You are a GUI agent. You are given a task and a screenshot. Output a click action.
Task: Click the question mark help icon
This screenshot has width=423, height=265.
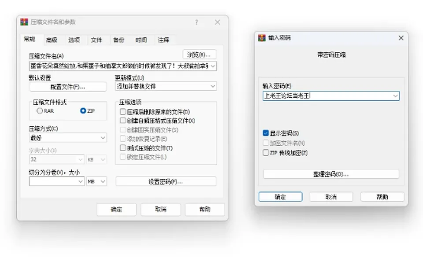(x=197, y=22)
